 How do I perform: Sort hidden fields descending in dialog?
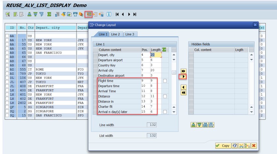tap(199, 125)
